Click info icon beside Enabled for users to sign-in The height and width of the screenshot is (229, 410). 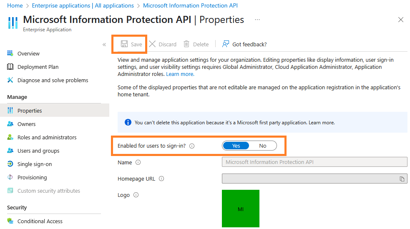click(x=192, y=146)
